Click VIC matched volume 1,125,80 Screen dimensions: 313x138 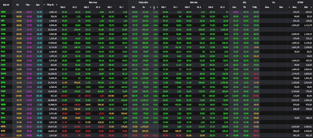145,78
